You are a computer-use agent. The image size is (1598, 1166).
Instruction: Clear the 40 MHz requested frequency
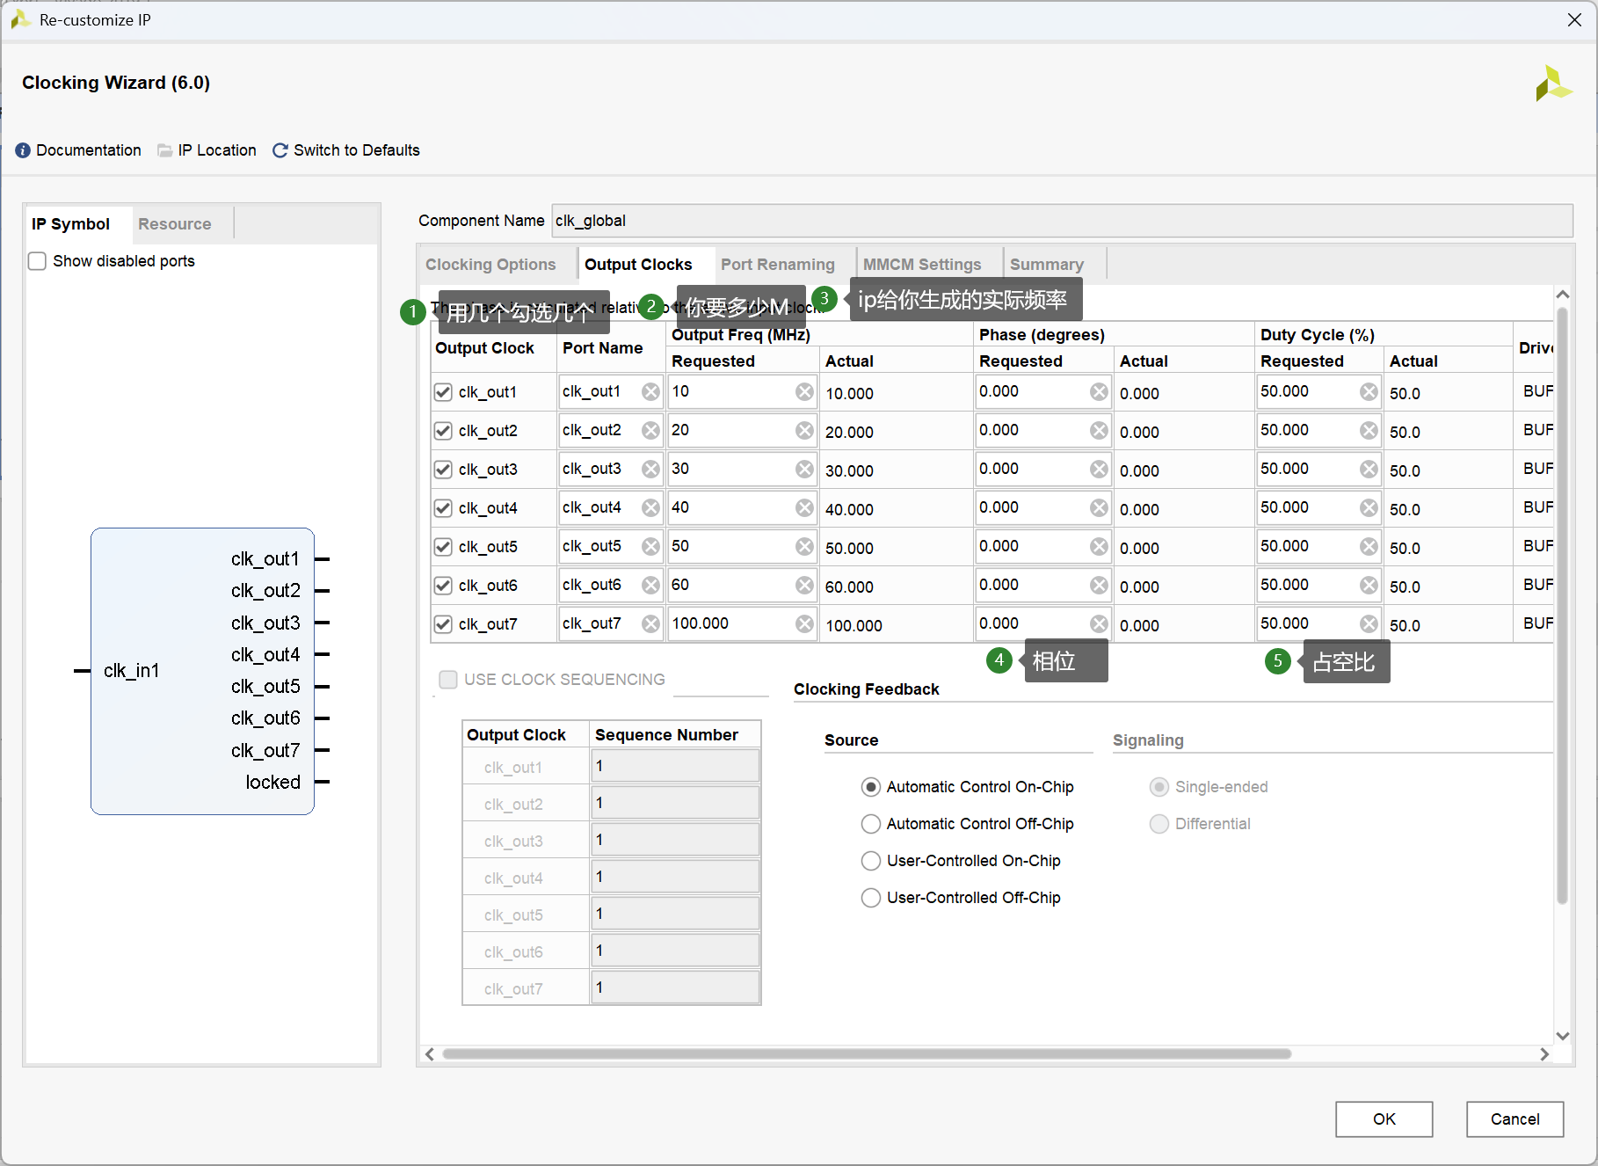click(x=804, y=508)
